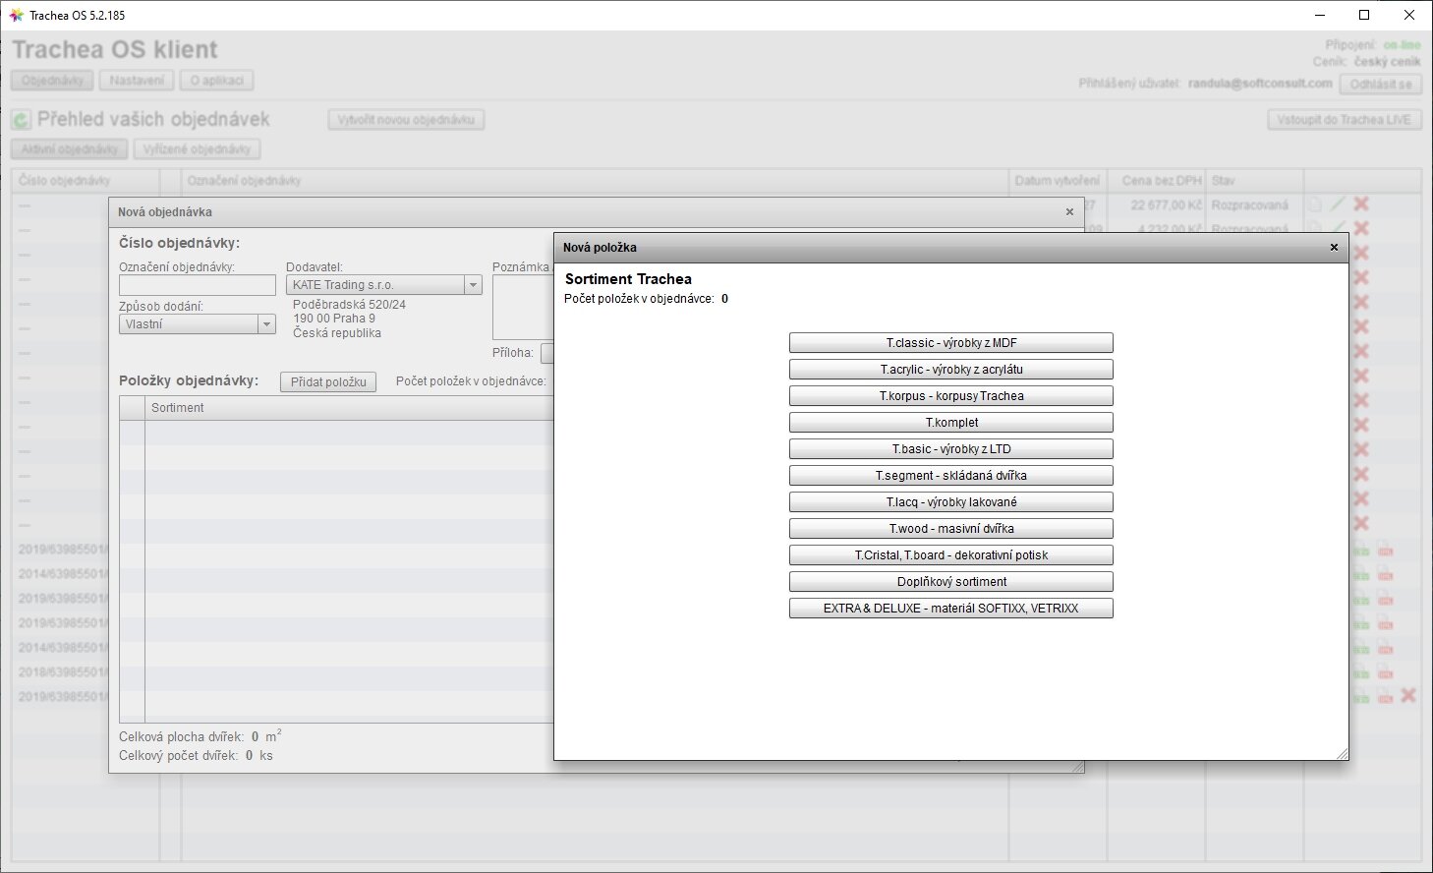Click Vstoupit do Trachea LIVE button
The height and width of the screenshot is (873, 1433).
tap(1344, 120)
